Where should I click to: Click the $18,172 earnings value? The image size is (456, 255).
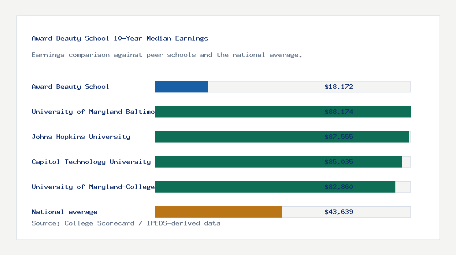339,87
